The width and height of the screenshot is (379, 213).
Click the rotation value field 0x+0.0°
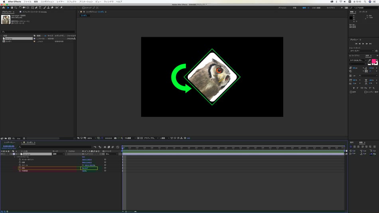tap(85, 168)
